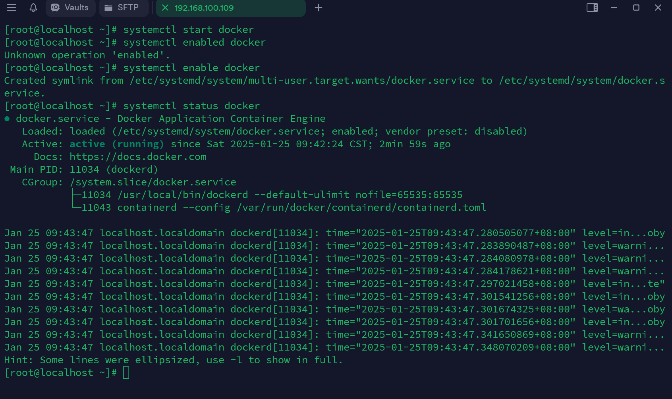Viewport: 672px width, 399px height.
Task: Click the /usr/local/bin/dockerd process path
Action: coord(183,195)
